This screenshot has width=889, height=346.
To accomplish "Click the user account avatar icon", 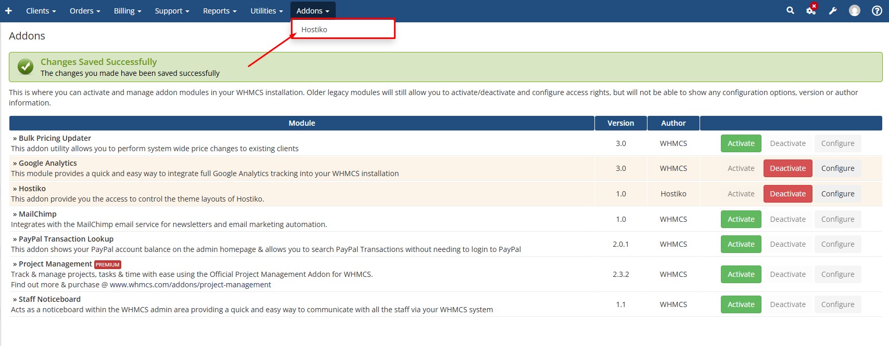I will point(854,11).
